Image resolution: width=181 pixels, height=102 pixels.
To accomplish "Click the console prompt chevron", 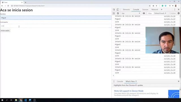I will click(x=113, y=76).
